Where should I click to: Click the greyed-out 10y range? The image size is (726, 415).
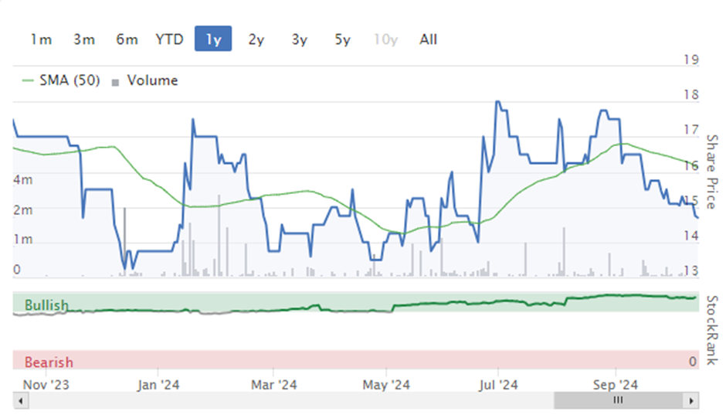point(385,39)
